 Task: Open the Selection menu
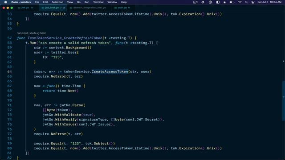[57, 2]
